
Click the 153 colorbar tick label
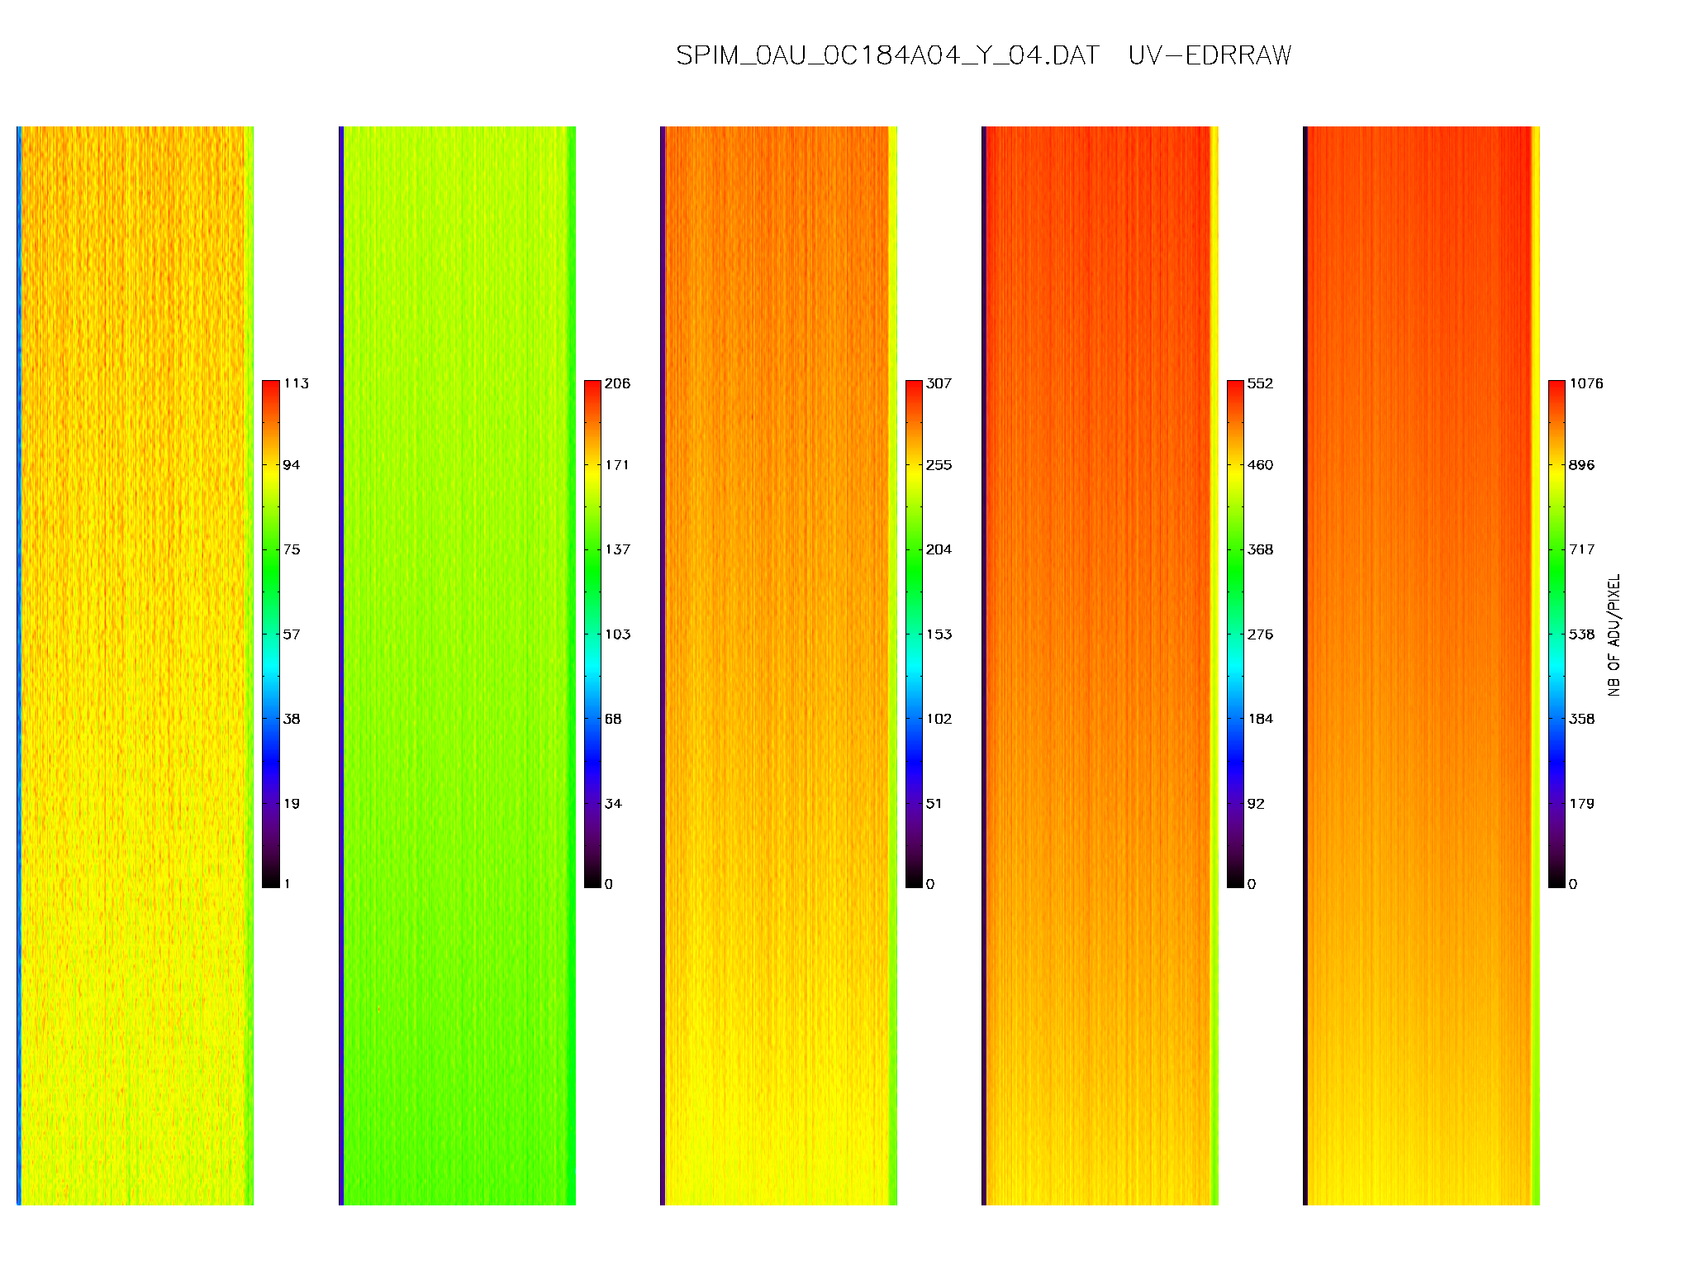point(939,634)
